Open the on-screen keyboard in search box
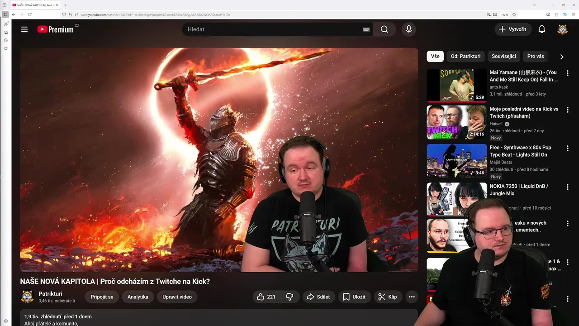 [x=366, y=29]
